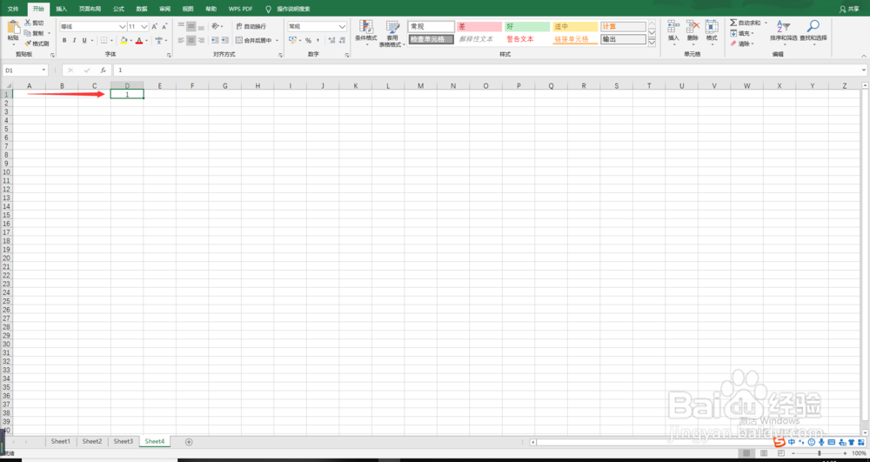Click the decrease indent icon
This screenshot has width=870, height=462.
pyautogui.click(x=215, y=40)
